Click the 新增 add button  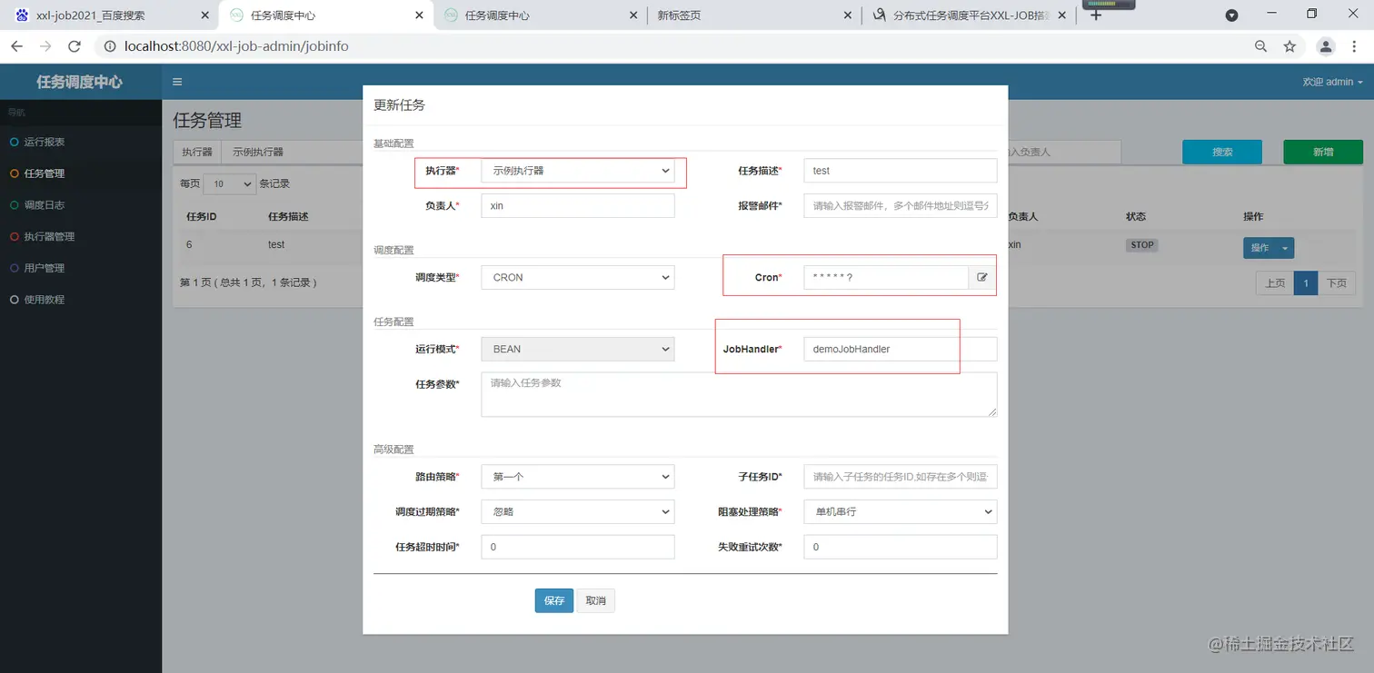1323,153
